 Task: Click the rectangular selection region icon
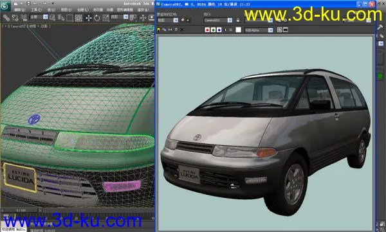(70, 18)
